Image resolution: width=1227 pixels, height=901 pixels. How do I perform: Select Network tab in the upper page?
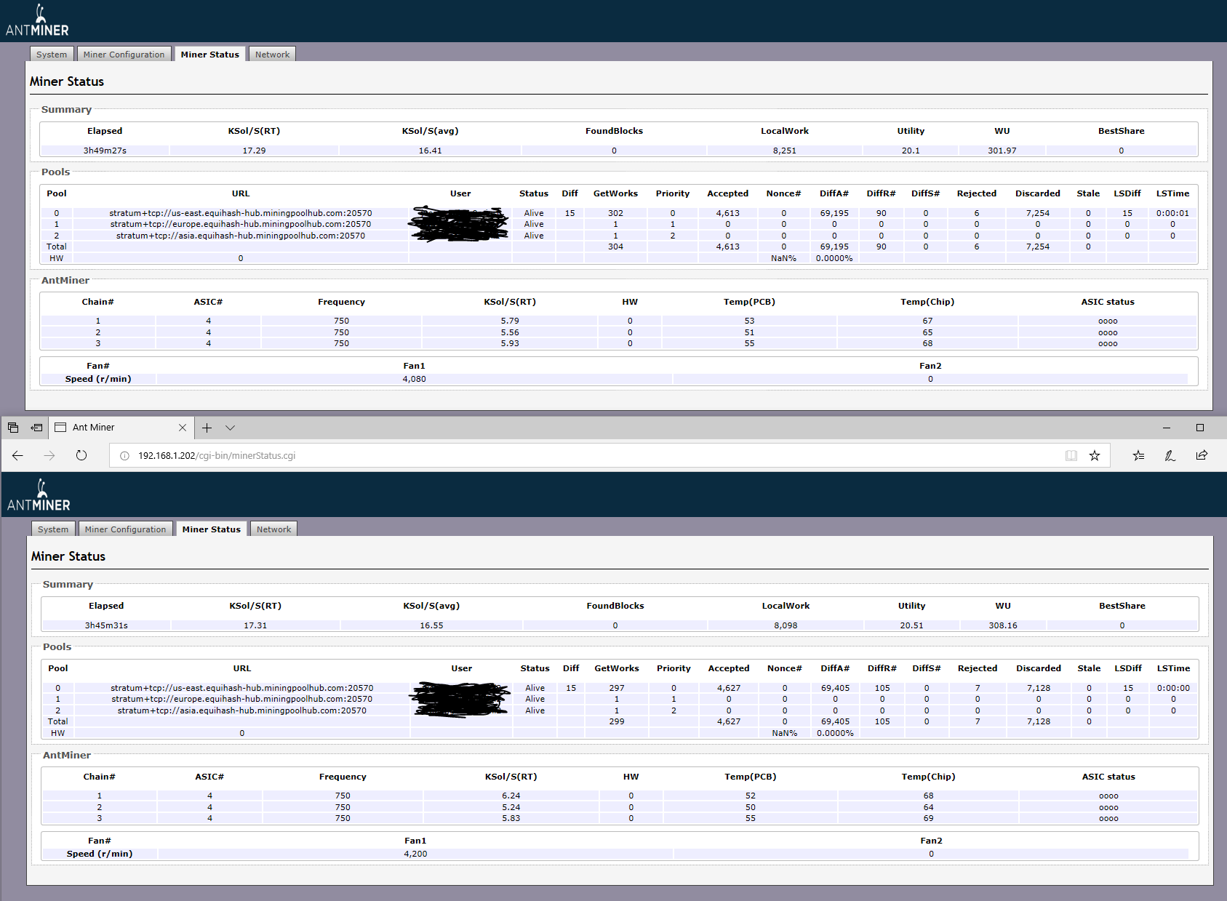[272, 55]
